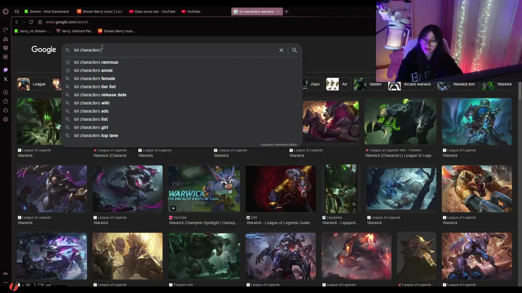
Task: Choose suggestion 'lol characters girl'
Action: [182, 127]
